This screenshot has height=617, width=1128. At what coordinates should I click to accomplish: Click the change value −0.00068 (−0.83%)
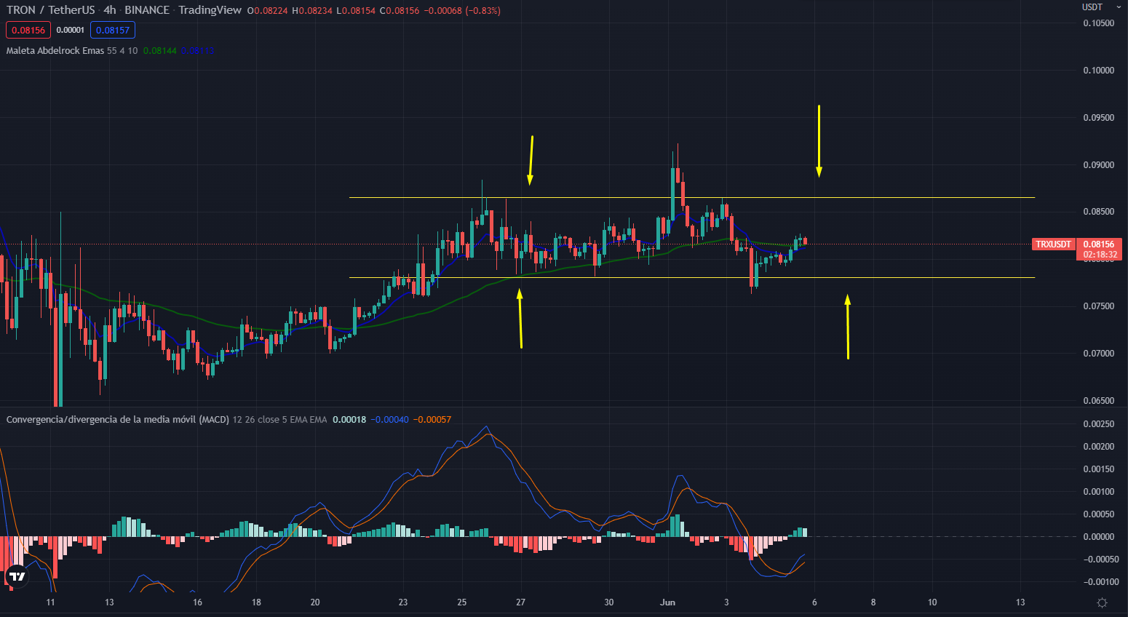pyautogui.click(x=461, y=11)
